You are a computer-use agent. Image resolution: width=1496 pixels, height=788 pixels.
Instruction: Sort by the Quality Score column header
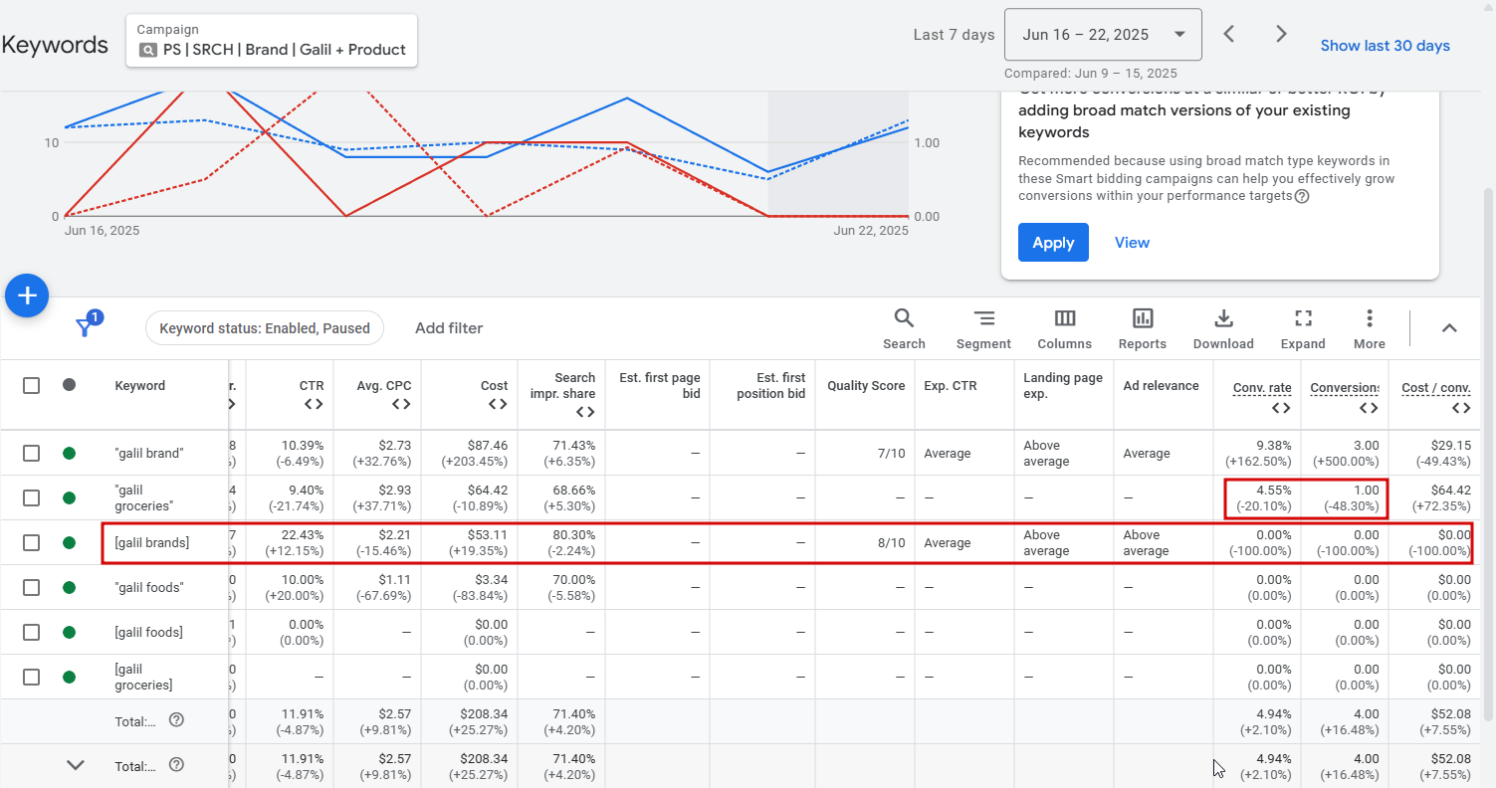(865, 386)
